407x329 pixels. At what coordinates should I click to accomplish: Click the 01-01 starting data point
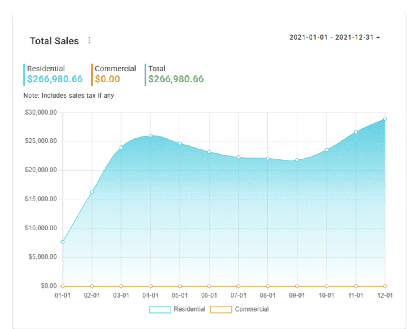(x=62, y=241)
